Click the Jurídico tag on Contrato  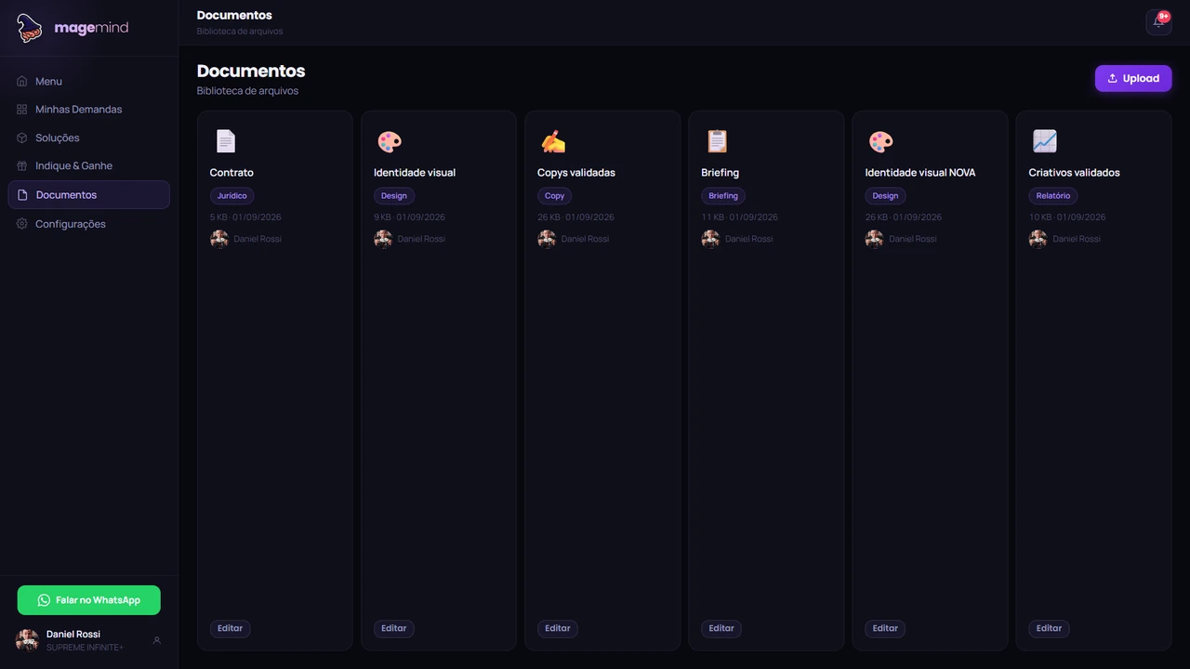click(x=232, y=196)
